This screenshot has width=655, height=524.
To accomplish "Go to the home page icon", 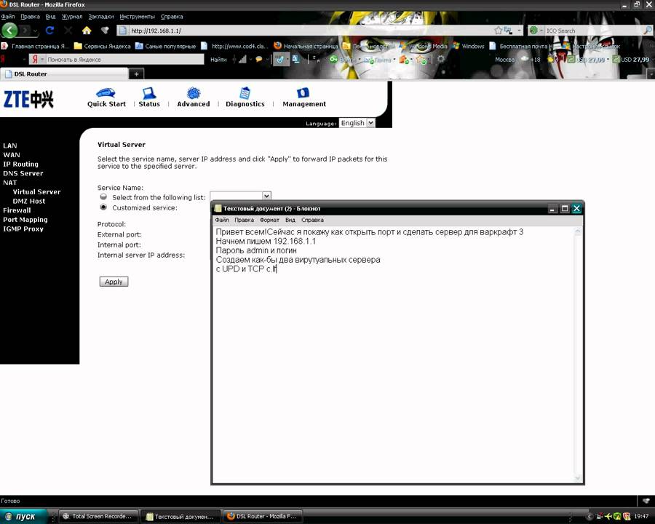I will point(87,31).
